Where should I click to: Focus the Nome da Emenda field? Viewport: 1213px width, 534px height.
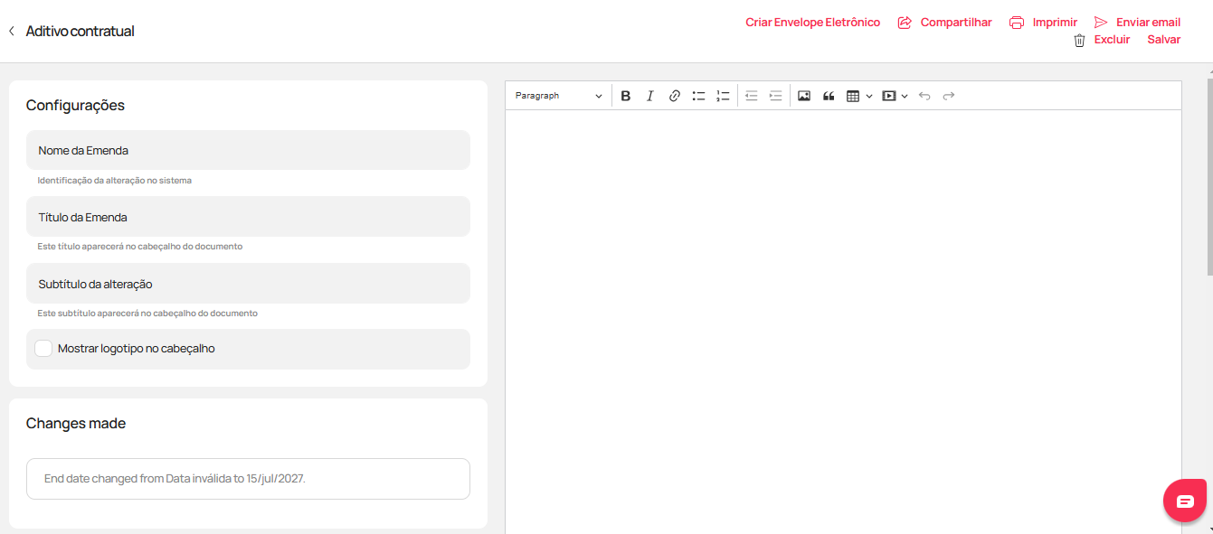point(248,150)
